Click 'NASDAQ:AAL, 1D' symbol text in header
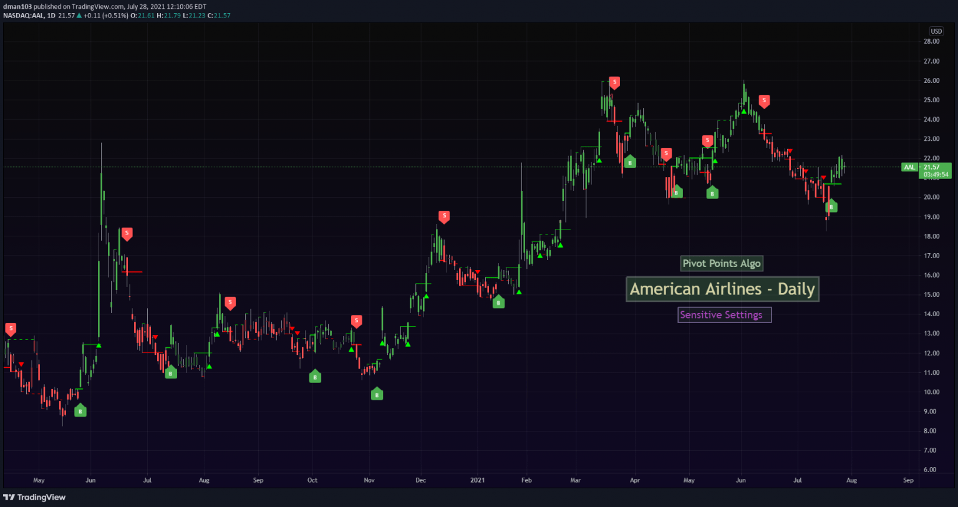Image resolution: width=958 pixels, height=507 pixels. click(x=29, y=16)
